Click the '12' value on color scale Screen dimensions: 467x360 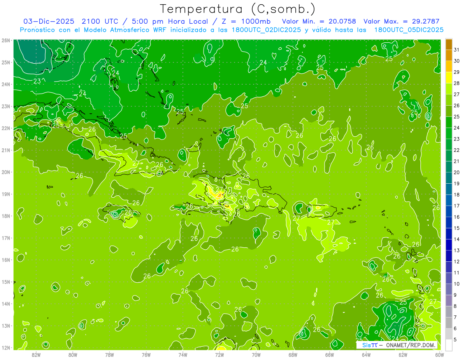click(x=456, y=261)
